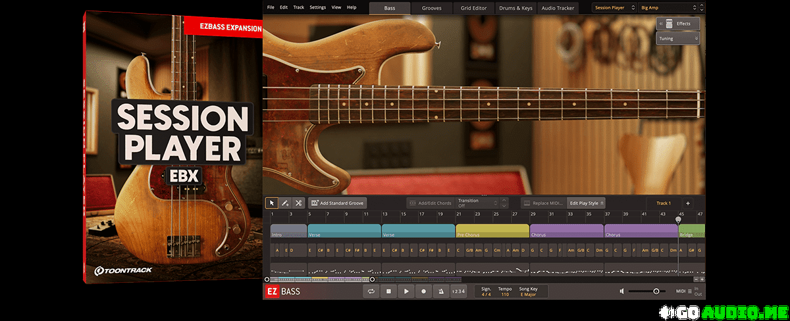Image resolution: width=790 pixels, height=321 pixels.
Task: Click the G/B chord in Pre Chorus
Action: point(469,251)
